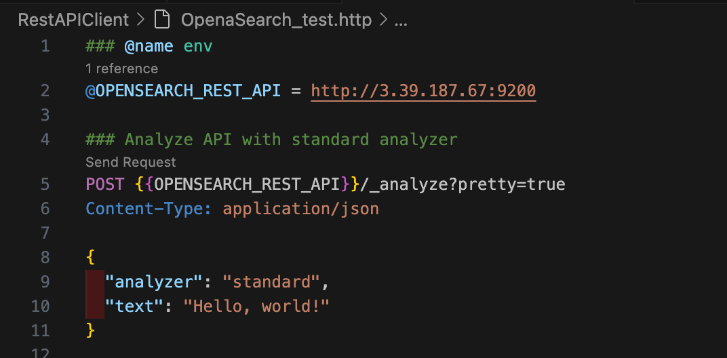Select OpenaSearch_test.http breadcrumb item
The height and width of the screenshot is (358, 727).
pos(276,20)
